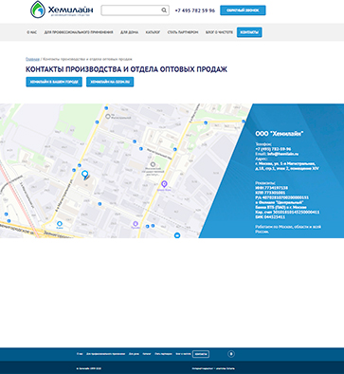Select the Работаем по Москве, области text
Image resolution: width=344 pixels, height=374 pixels.
(288, 229)
